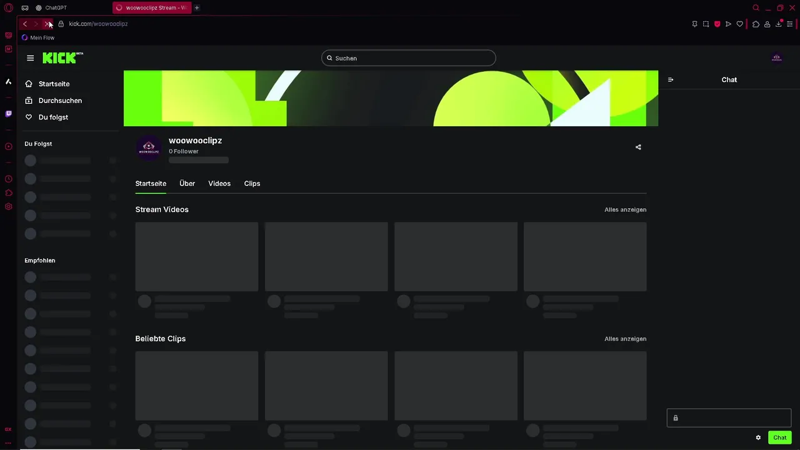Open Extensions cube in Opera sidebar
Screen dimensions: 800x450
click(8, 193)
